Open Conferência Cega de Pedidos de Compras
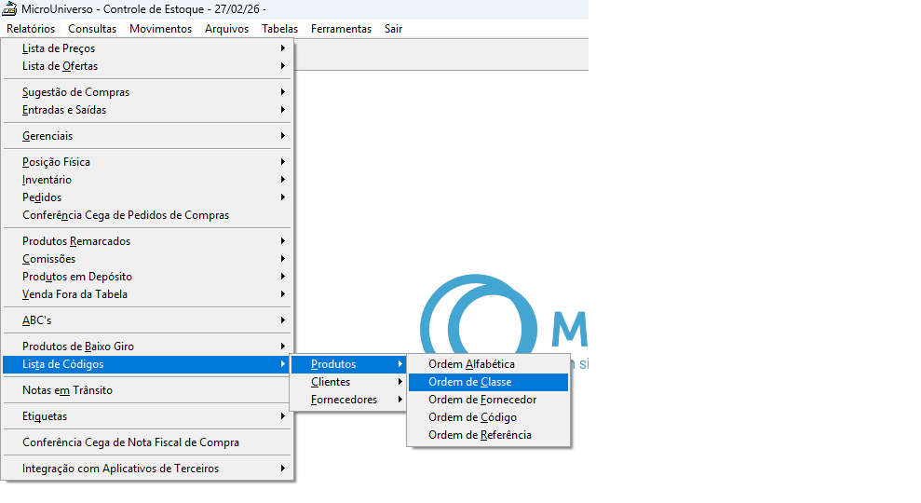The image size is (921, 503). coord(126,215)
